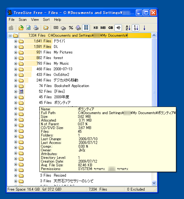Expand the Bookshelf Application folder
Viewport: 184px width, 199px height.
pyautogui.click(x=16, y=86)
